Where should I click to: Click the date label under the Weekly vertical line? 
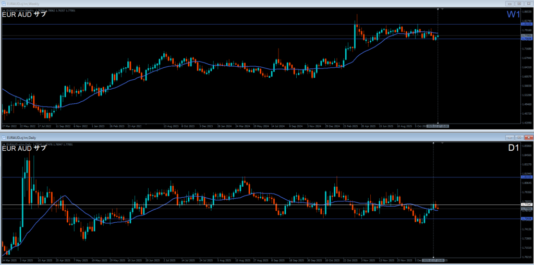(438, 126)
